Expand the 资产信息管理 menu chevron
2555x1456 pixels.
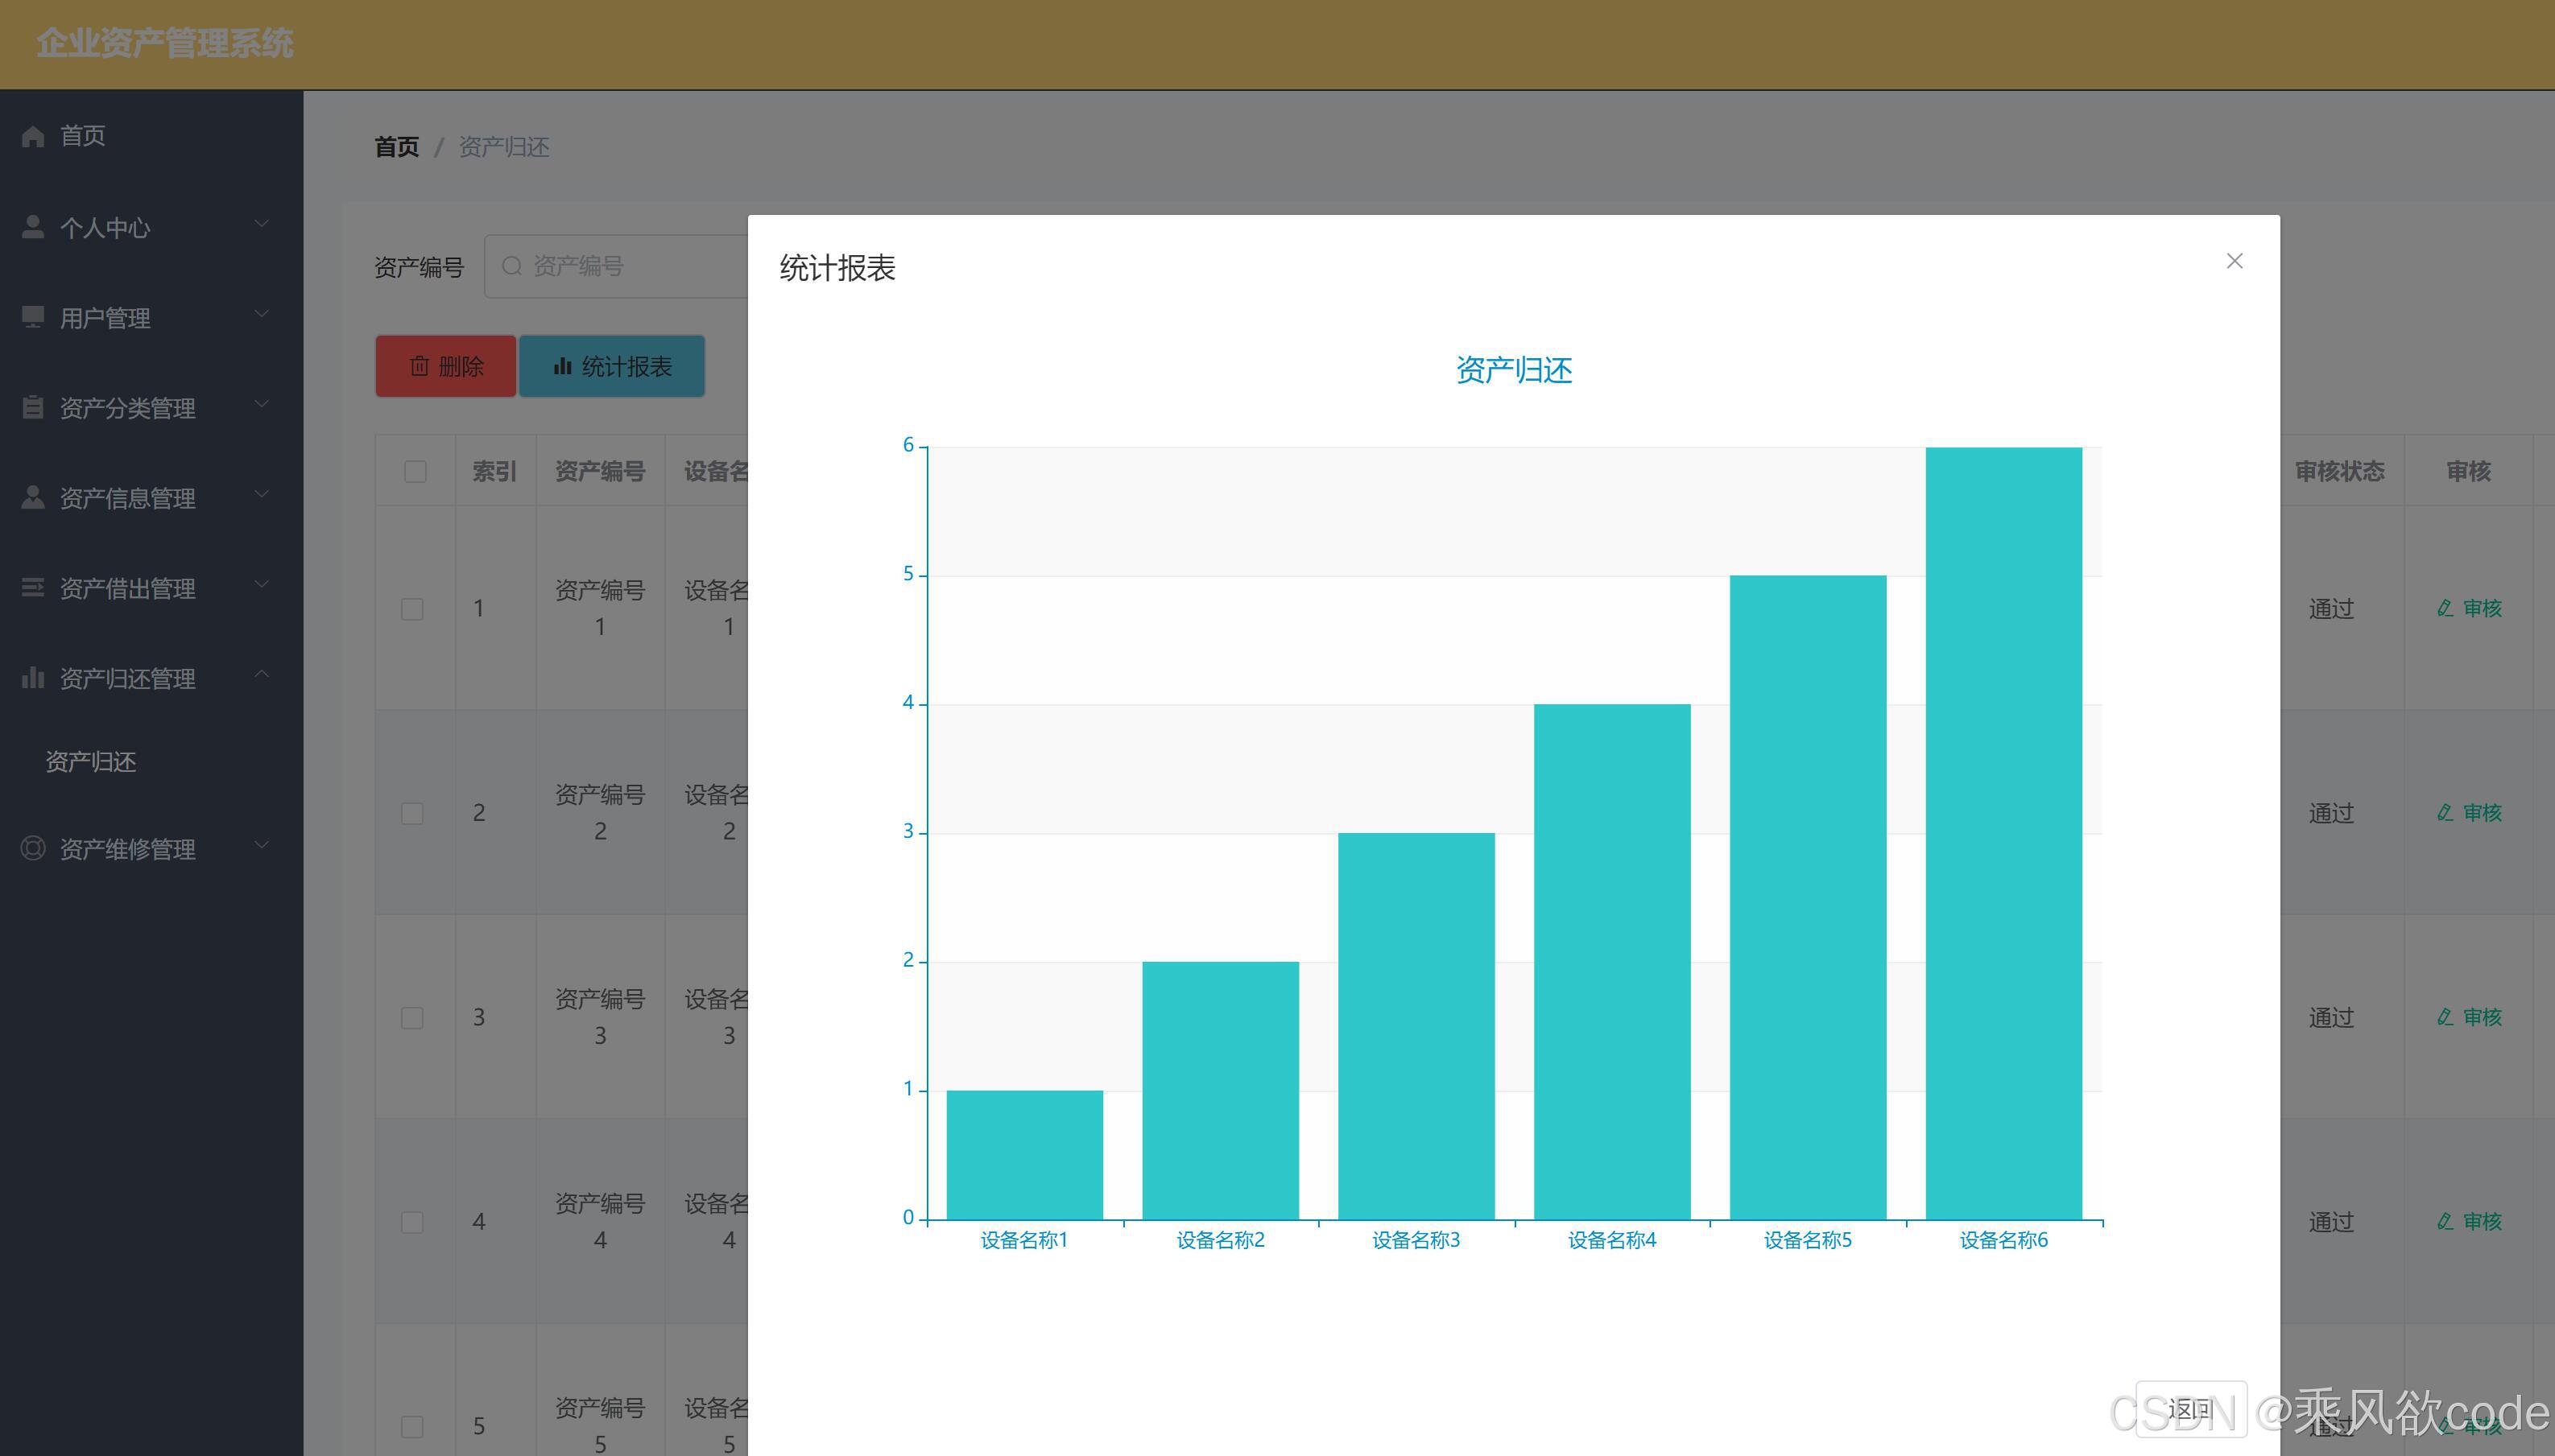tap(262, 495)
